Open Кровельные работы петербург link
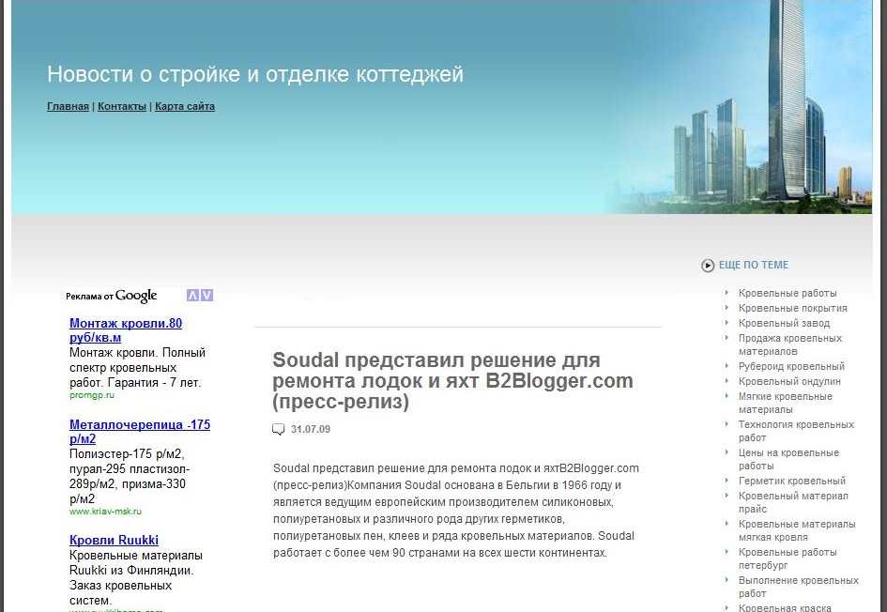Screen dimensions: 887x612 point(788,558)
